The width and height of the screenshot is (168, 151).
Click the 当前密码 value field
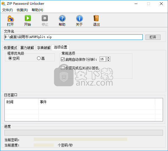coord(80,139)
